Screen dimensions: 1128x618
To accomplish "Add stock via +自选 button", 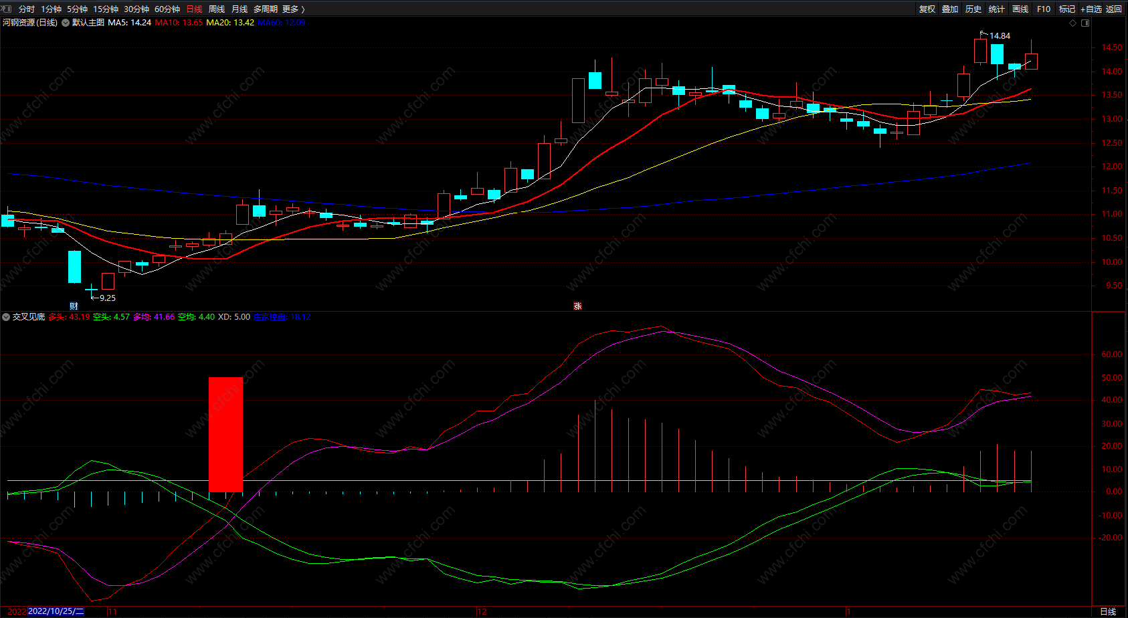I will coord(1091,9).
